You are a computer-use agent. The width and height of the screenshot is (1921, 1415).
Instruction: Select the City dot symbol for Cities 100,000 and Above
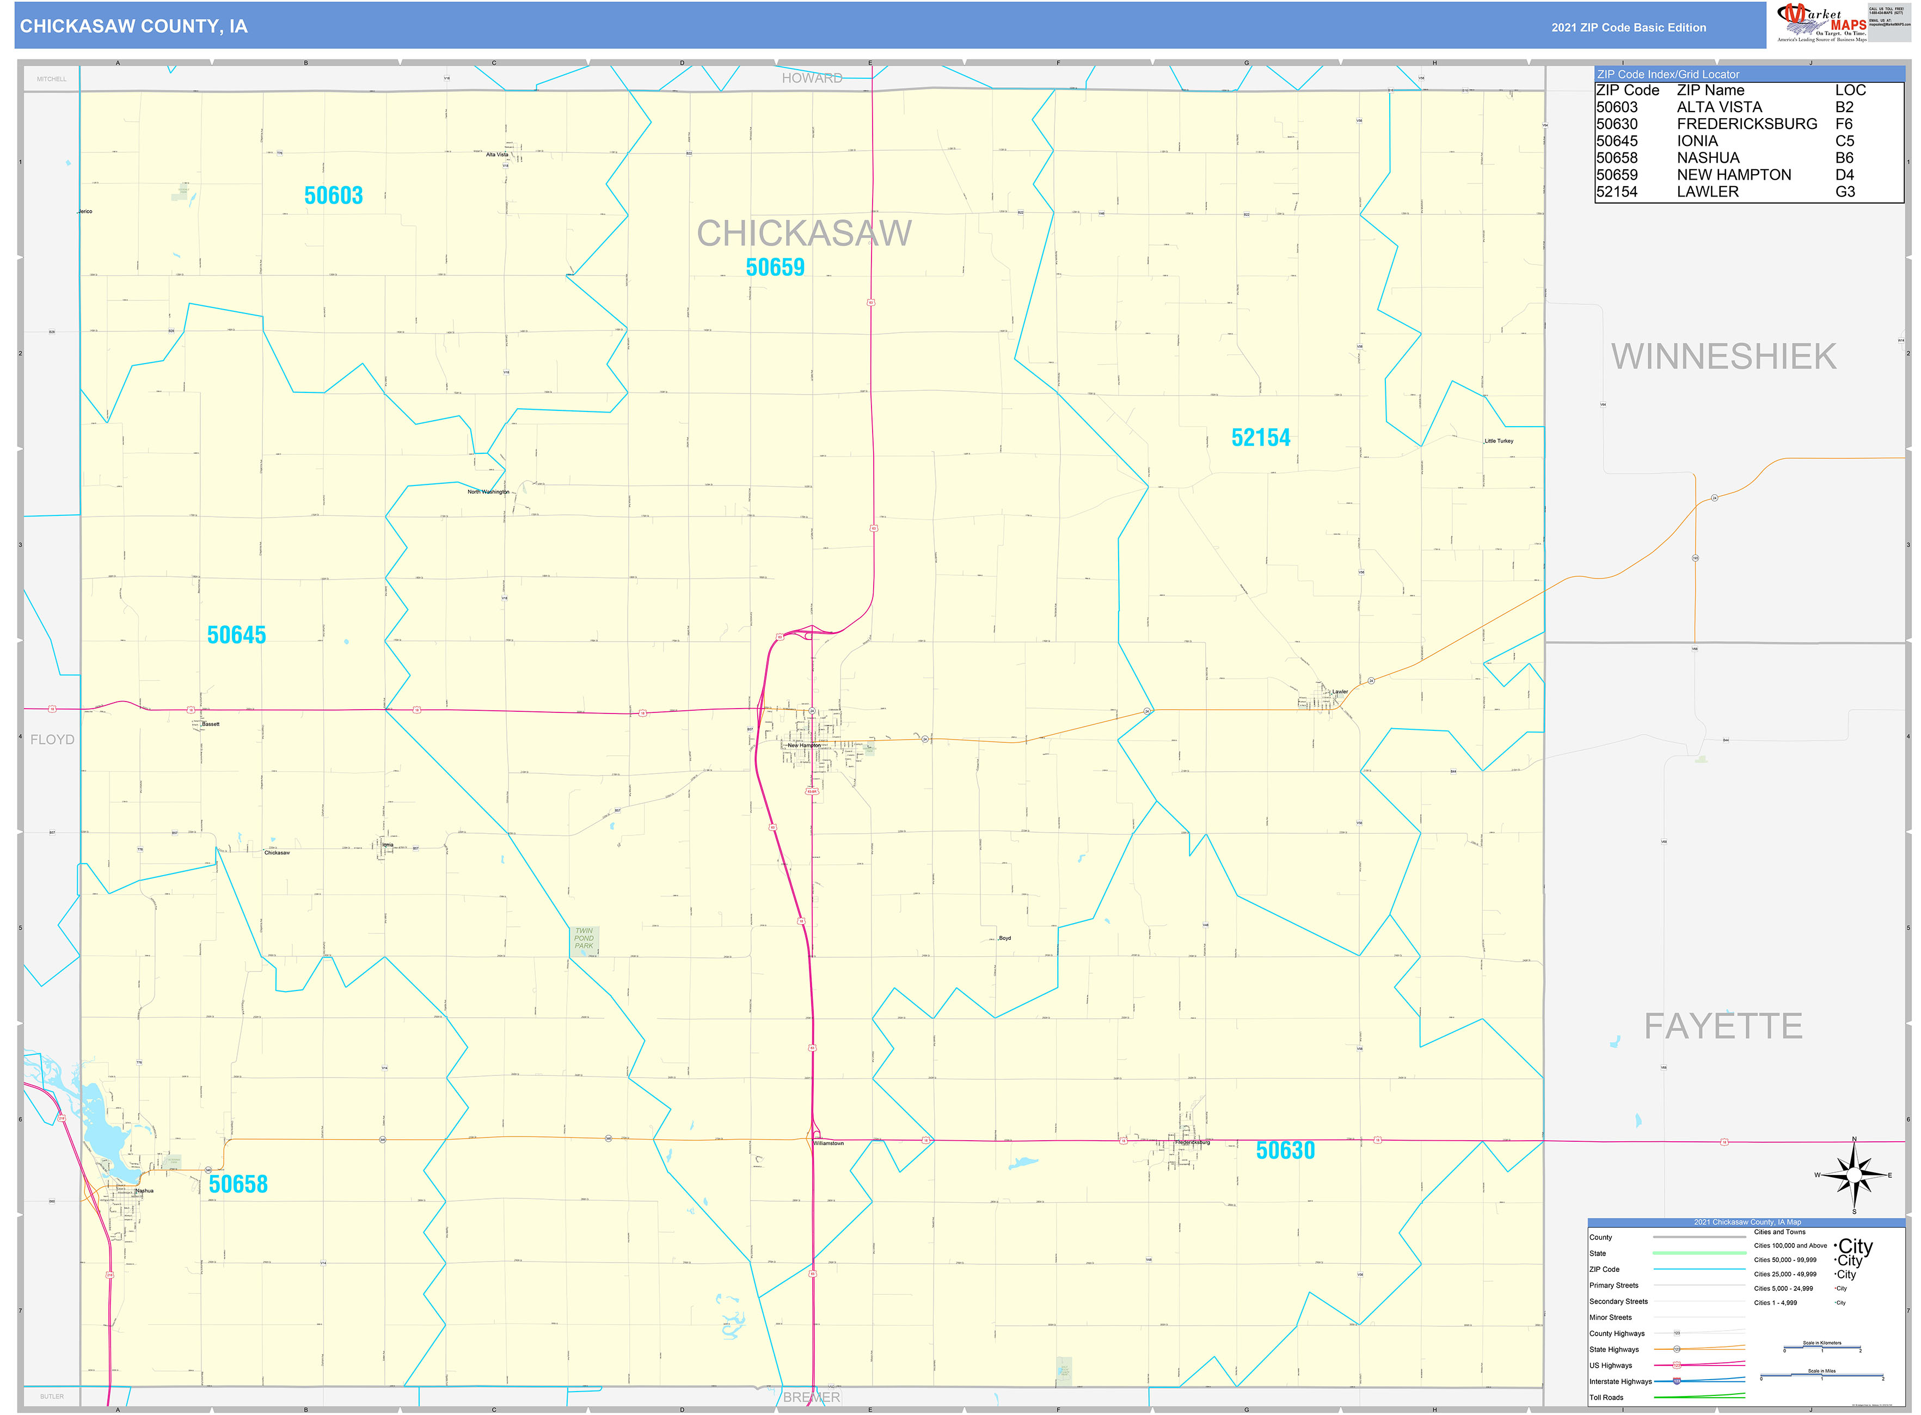point(1836,1245)
